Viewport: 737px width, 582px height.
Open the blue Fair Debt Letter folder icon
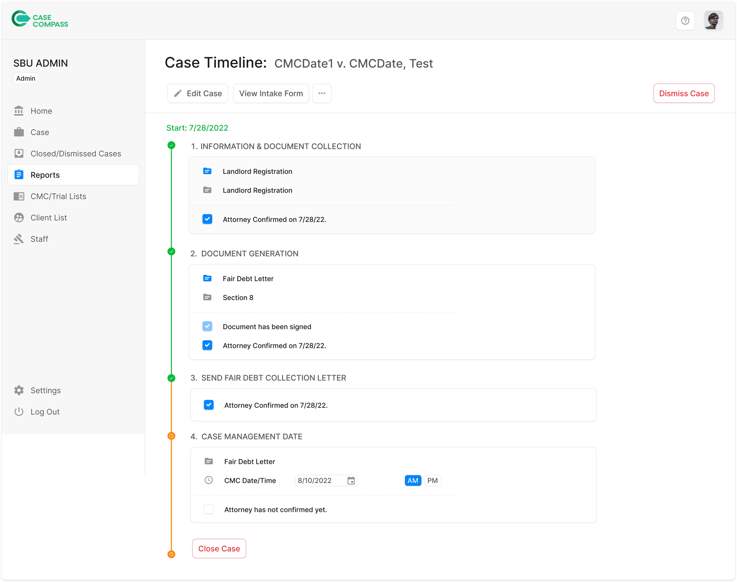(x=207, y=278)
